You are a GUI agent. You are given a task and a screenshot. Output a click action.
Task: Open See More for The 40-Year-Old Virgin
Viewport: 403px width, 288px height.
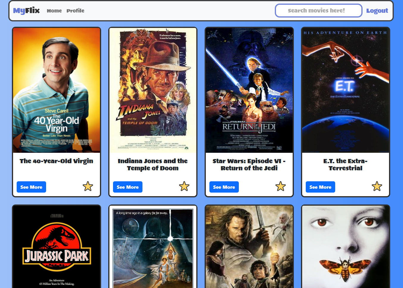tap(31, 187)
